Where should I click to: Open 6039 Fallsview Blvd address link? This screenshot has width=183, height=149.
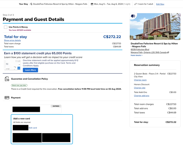(140, 49)
